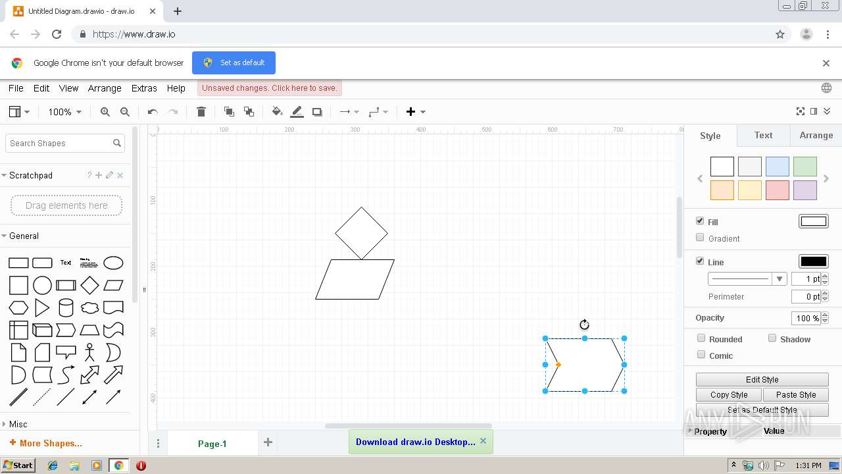
Task: Open the 100% zoom dropdown
Action: coord(64,112)
